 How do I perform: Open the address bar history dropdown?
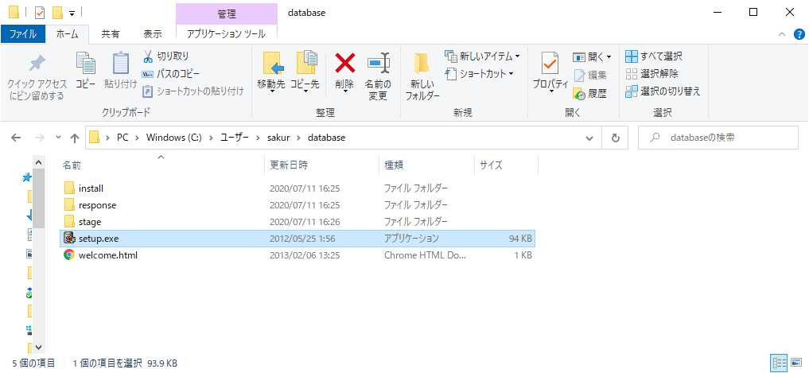pyautogui.click(x=589, y=138)
